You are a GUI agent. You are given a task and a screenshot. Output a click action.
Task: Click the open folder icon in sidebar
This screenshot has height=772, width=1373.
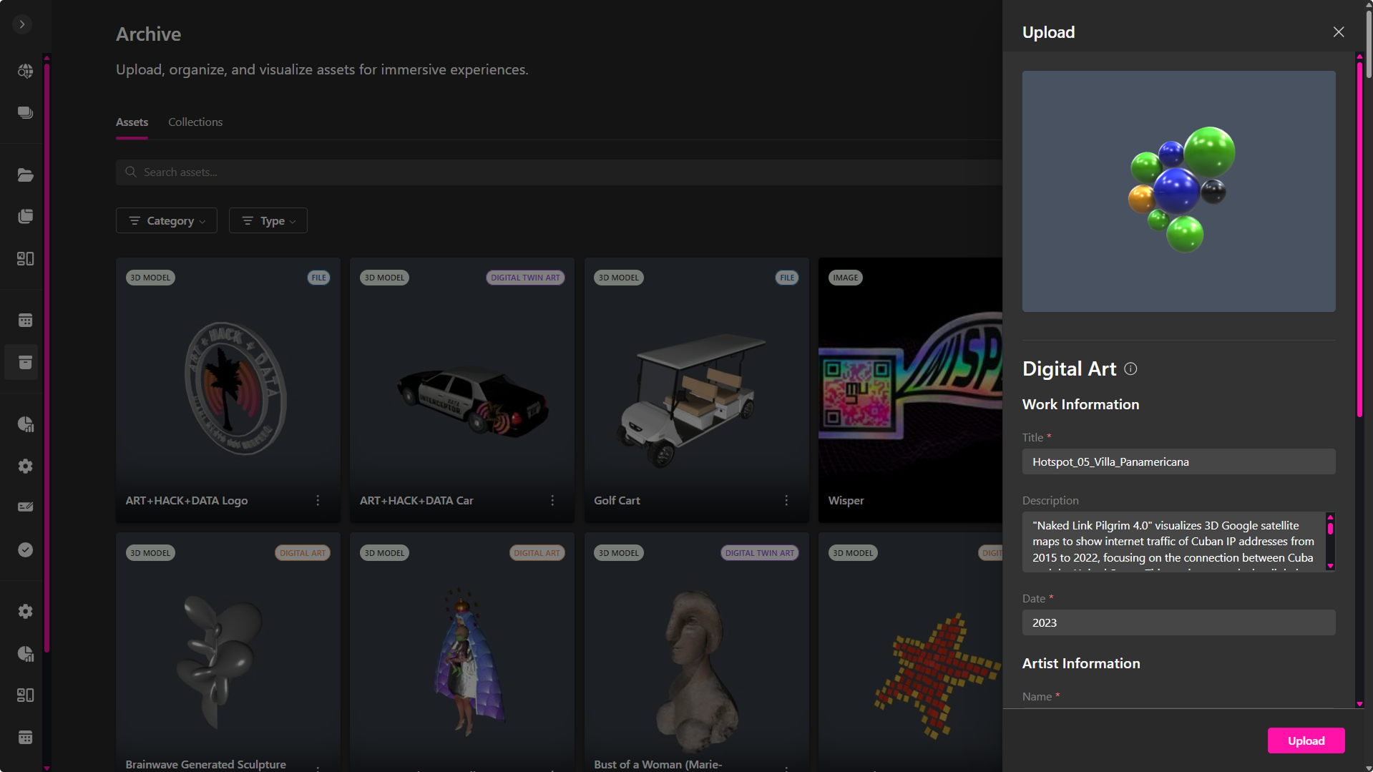pyautogui.click(x=25, y=175)
